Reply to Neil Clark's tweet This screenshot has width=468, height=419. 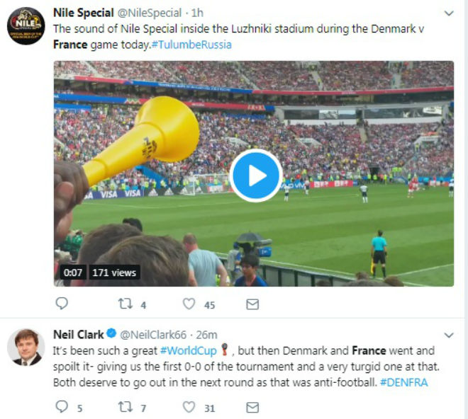62,407
